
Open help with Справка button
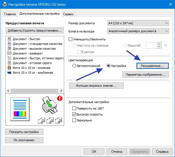162,152
